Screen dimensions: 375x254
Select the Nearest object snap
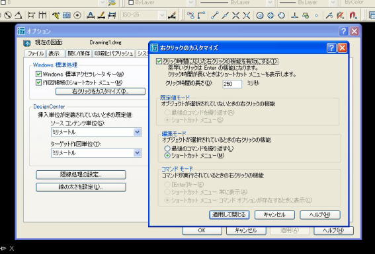point(329,15)
